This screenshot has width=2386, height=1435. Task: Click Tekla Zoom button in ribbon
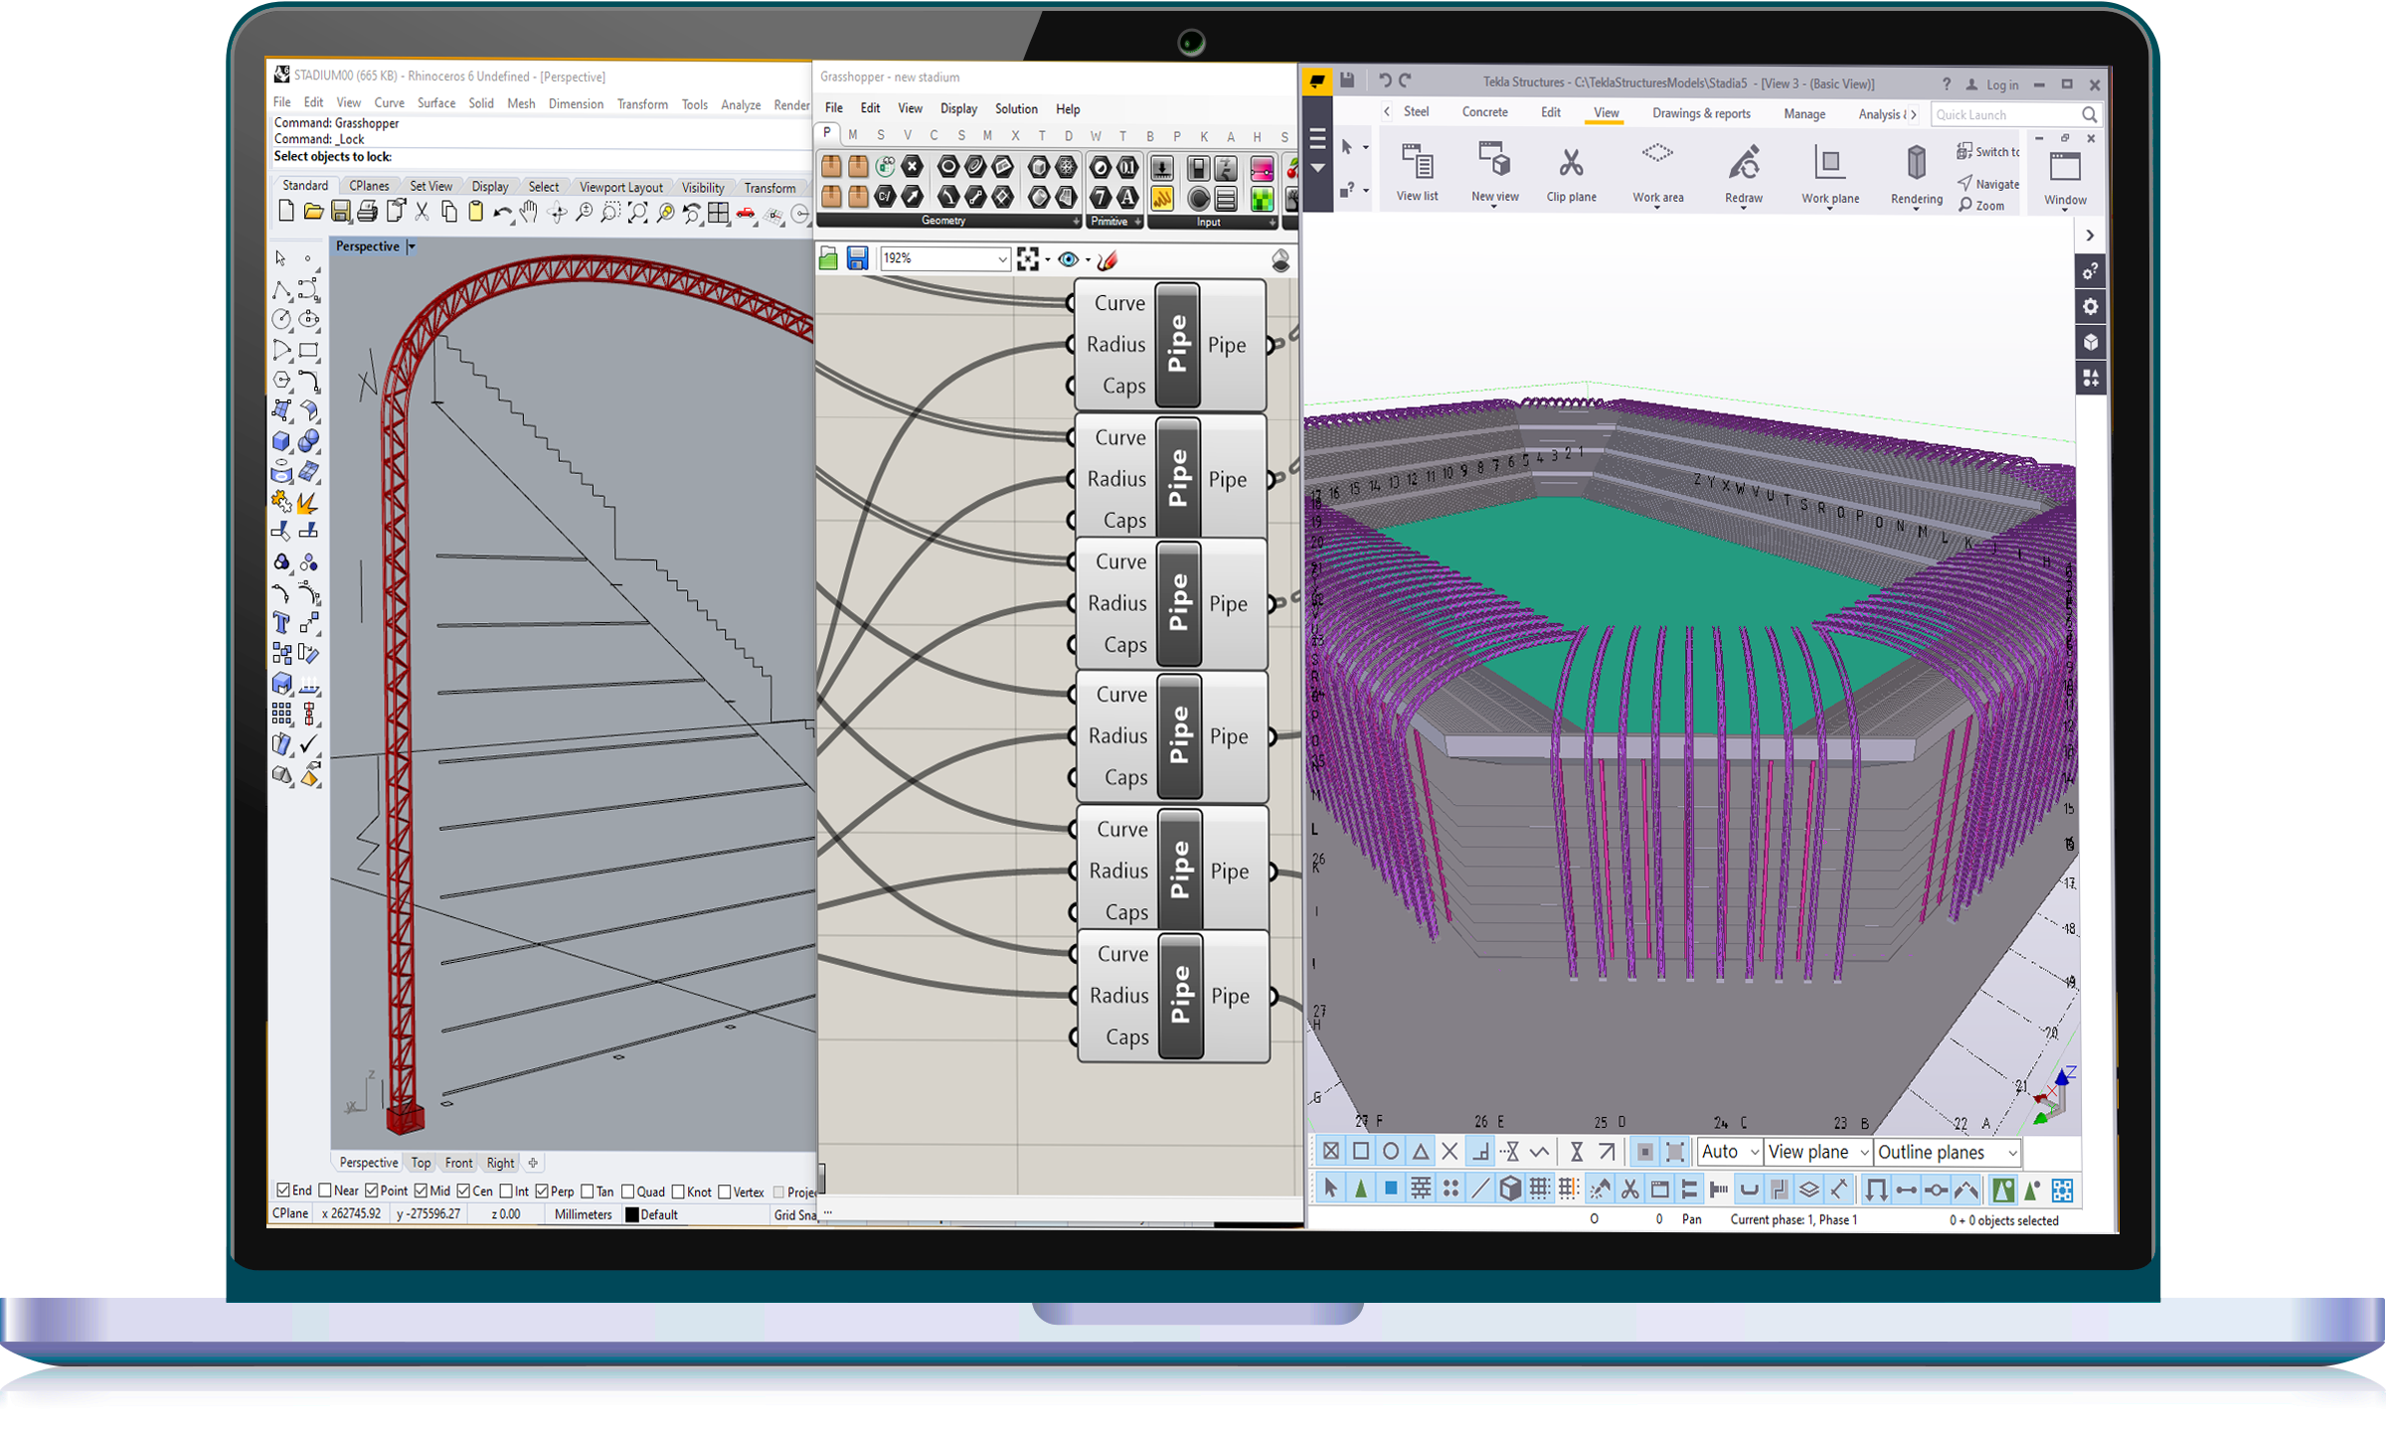(1981, 206)
